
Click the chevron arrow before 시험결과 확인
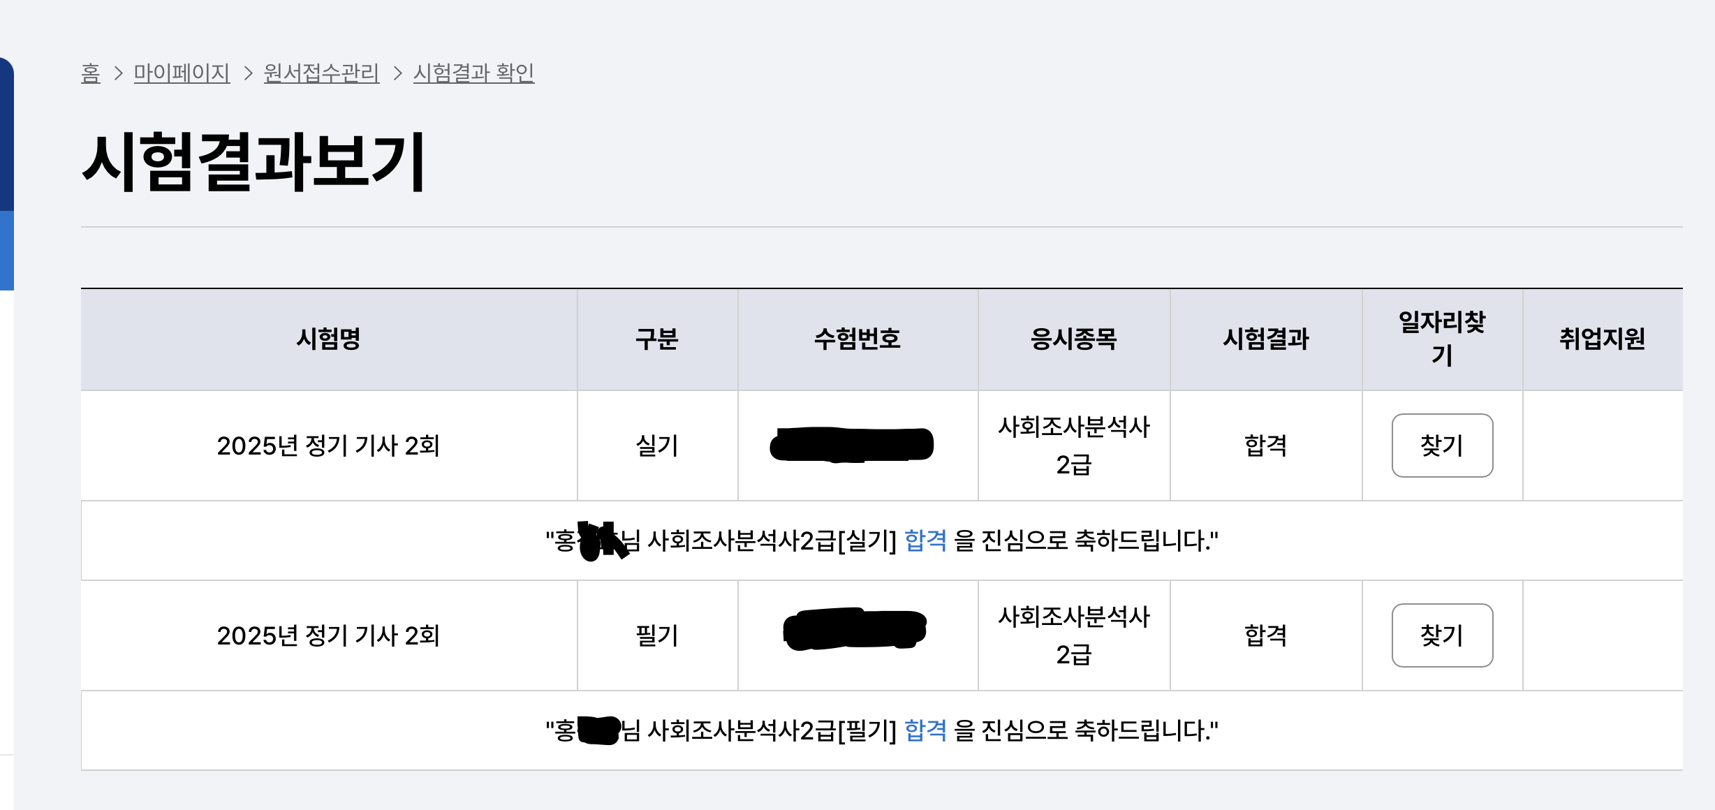397,73
